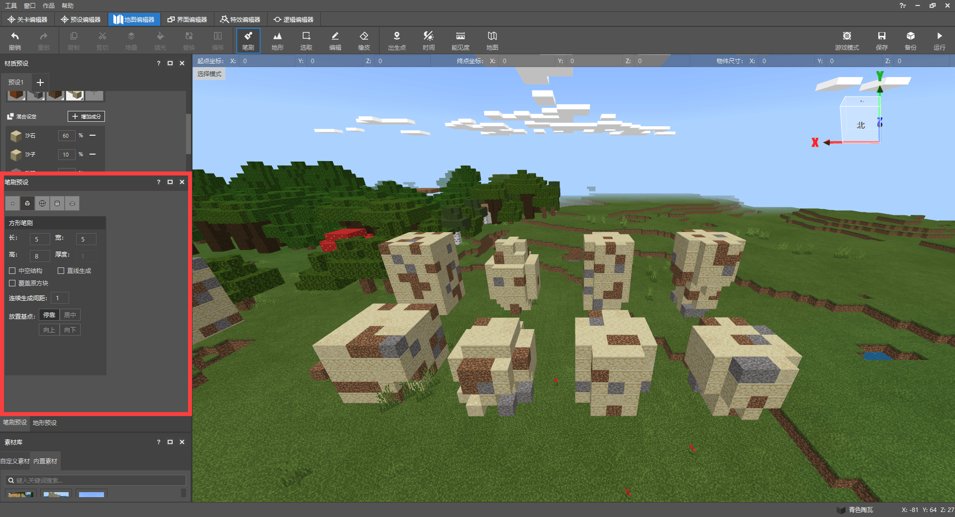Open the 自定义素材 tab
Image resolution: width=955 pixels, height=517 pixels.
[x=15, y=461]
